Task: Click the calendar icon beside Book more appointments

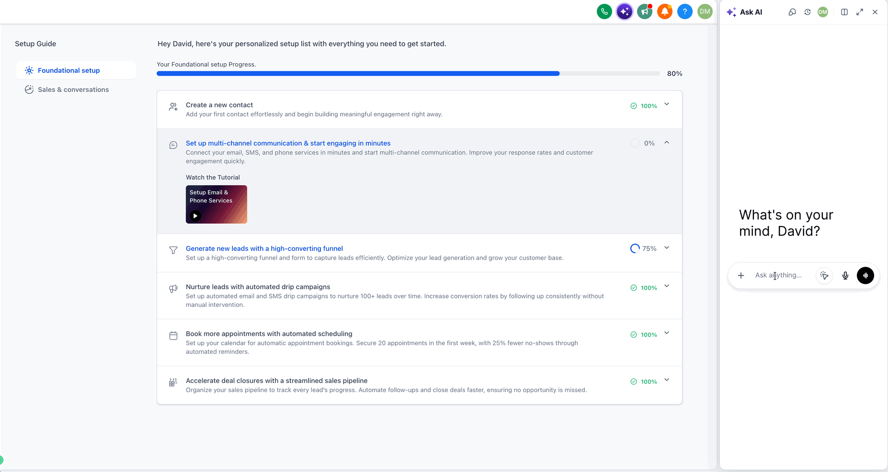Action: click(x=173, y=336)
